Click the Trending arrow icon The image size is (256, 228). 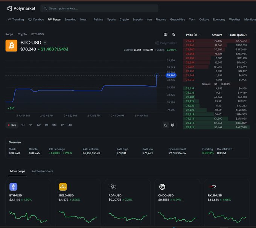coord(9,20)
